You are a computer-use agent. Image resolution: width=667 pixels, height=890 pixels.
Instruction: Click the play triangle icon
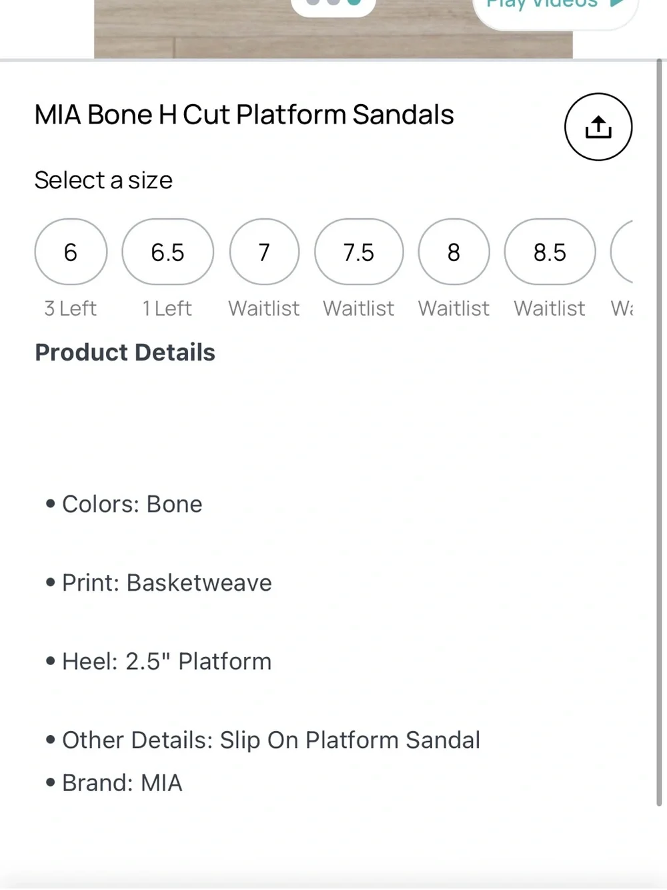tap(617, 3)
